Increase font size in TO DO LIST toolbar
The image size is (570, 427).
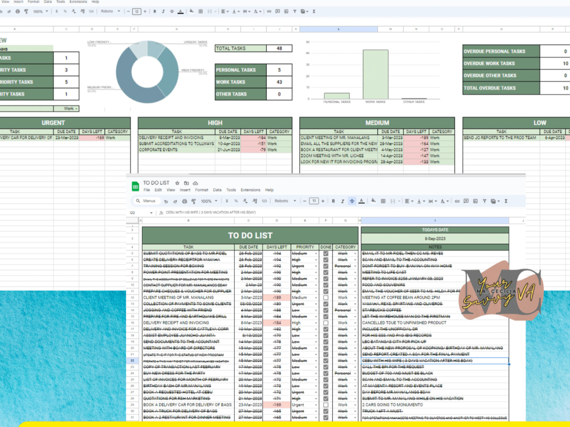(323, 201)
